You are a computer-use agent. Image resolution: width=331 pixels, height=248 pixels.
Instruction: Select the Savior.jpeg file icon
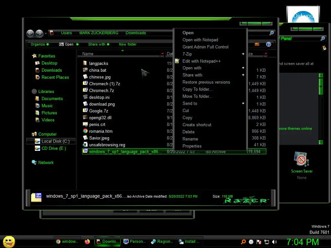(x=85, y=138)
